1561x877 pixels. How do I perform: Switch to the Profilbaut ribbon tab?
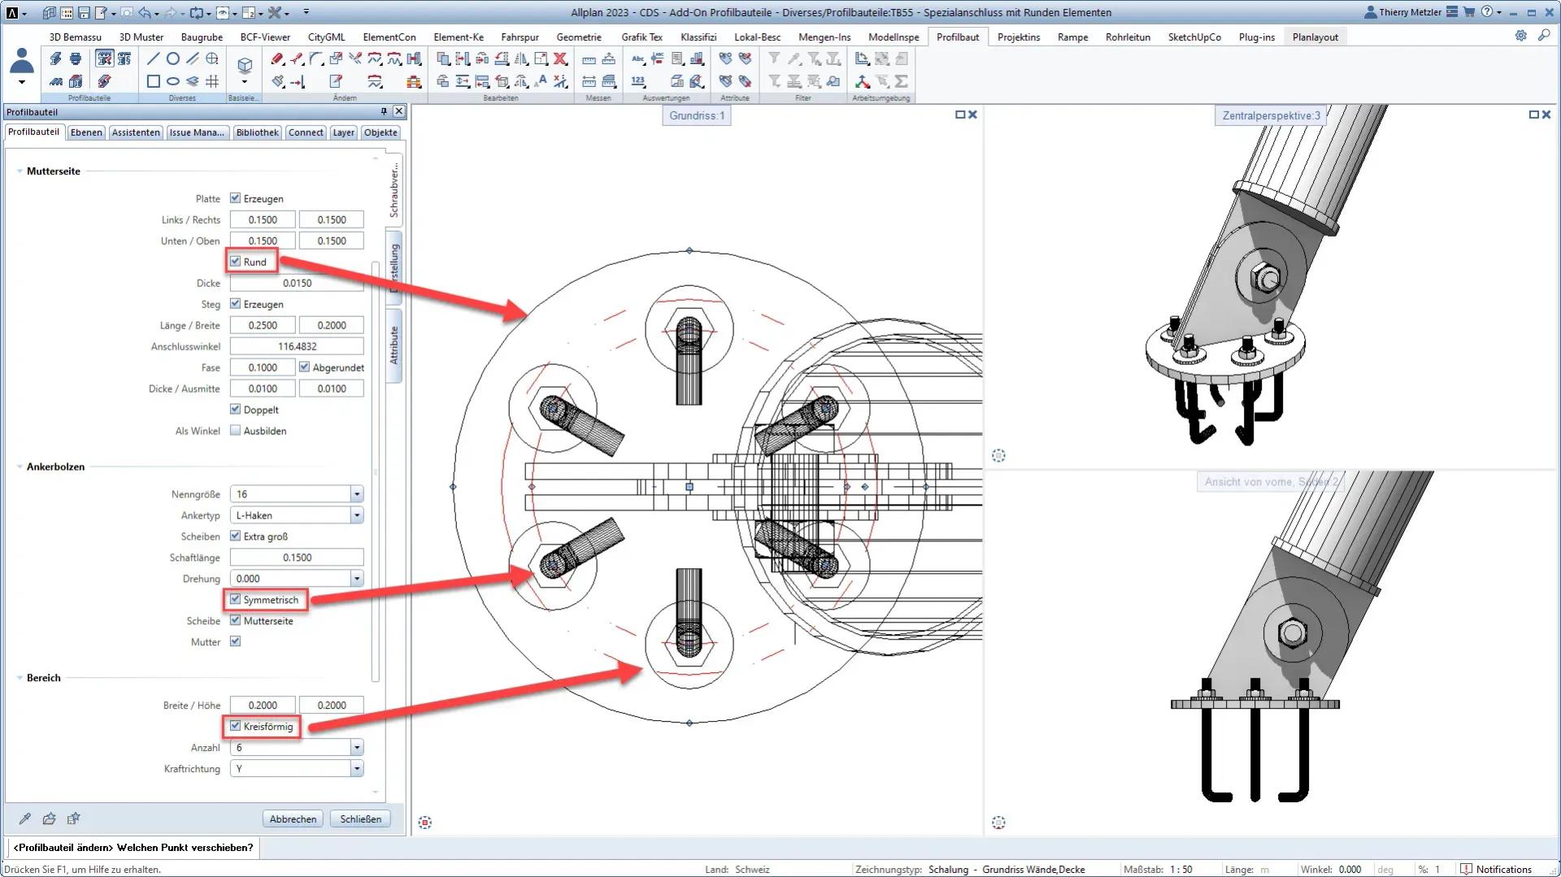click(957, 37)
